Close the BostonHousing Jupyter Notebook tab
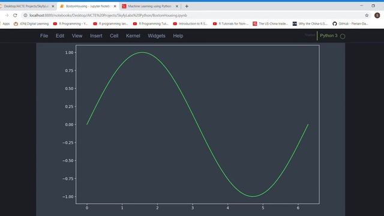384x216 pixels. pyautogui.click(x=115, y=6)
